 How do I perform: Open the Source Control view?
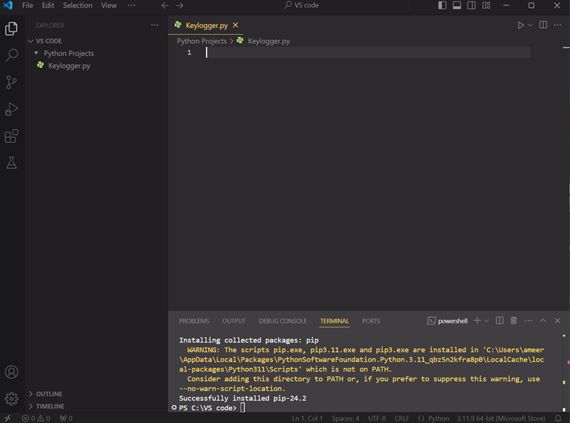11,83
